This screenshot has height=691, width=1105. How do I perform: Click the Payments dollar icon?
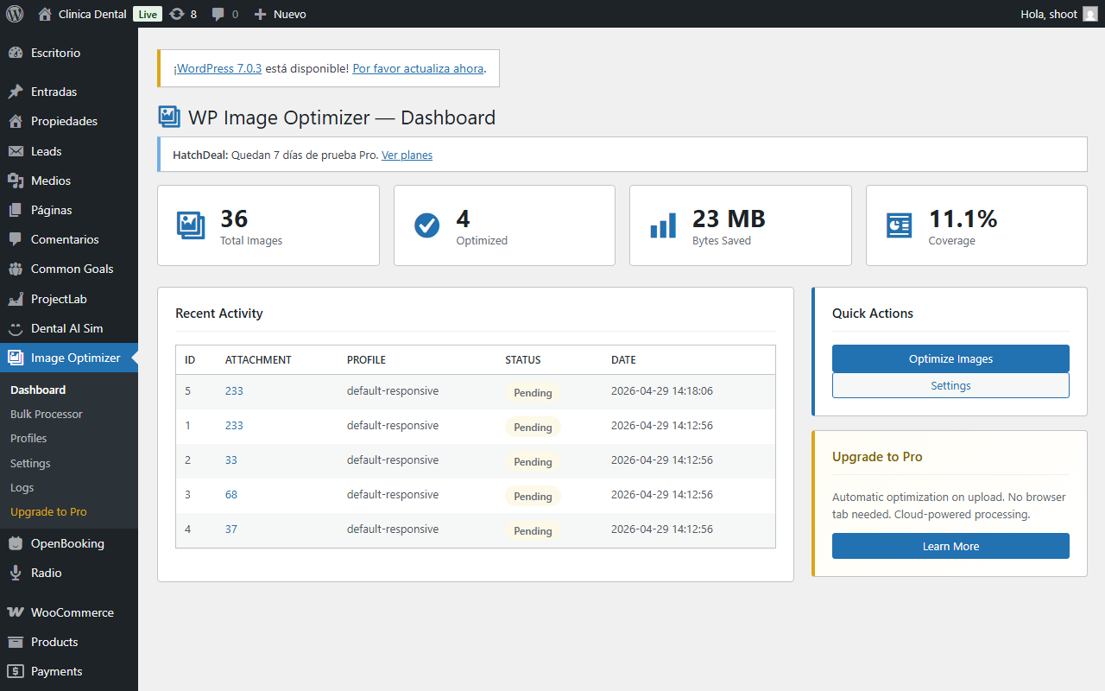click(16, 671)
